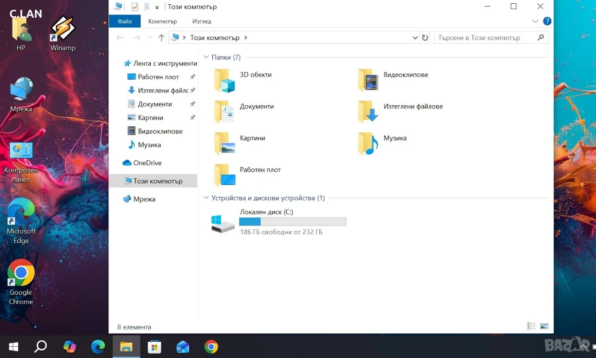
Task: Click the window system icon in title bar
Action: point(118,7)
